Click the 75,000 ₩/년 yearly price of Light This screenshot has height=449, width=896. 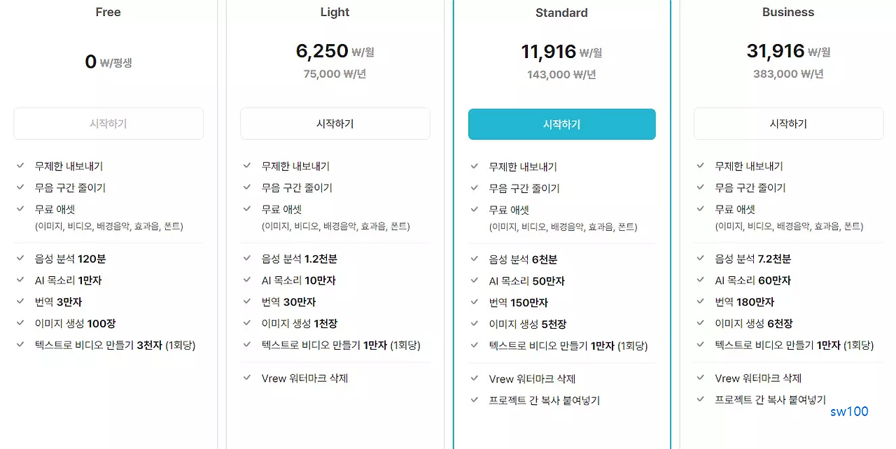335,73
